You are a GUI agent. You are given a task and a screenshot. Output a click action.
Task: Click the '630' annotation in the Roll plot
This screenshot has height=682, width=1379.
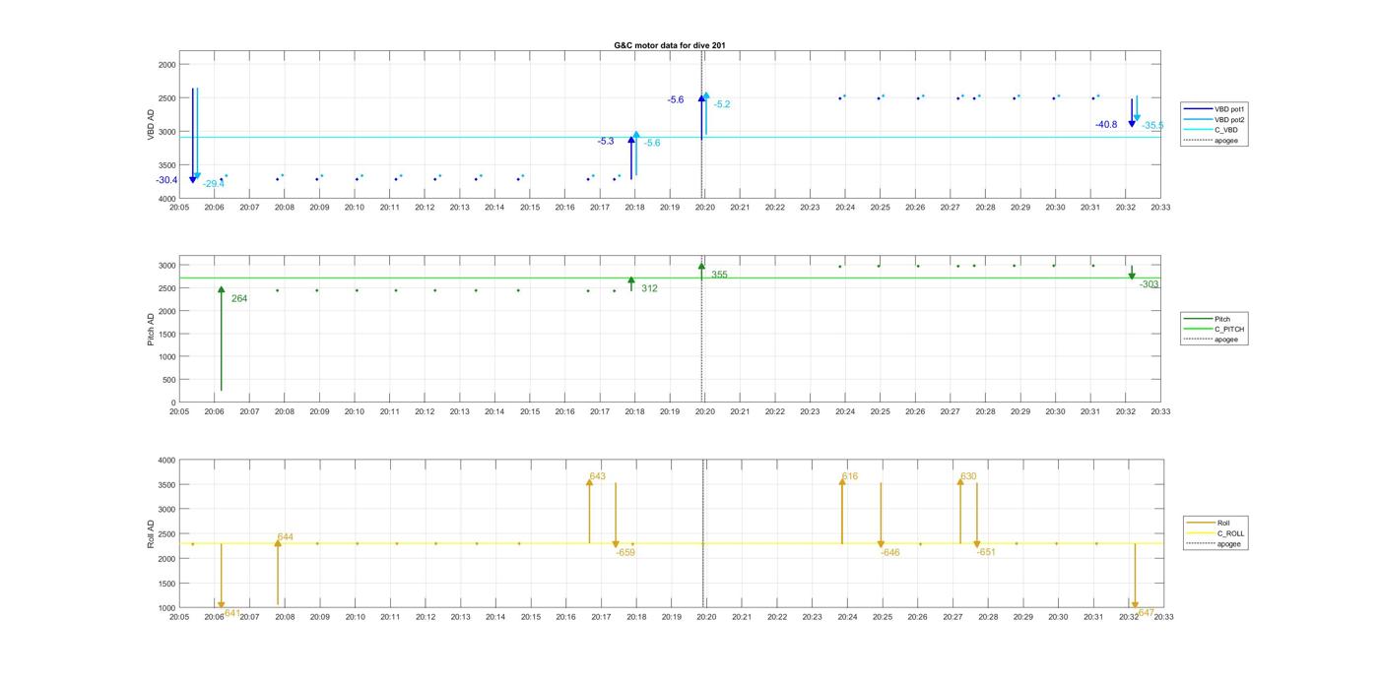968,476
